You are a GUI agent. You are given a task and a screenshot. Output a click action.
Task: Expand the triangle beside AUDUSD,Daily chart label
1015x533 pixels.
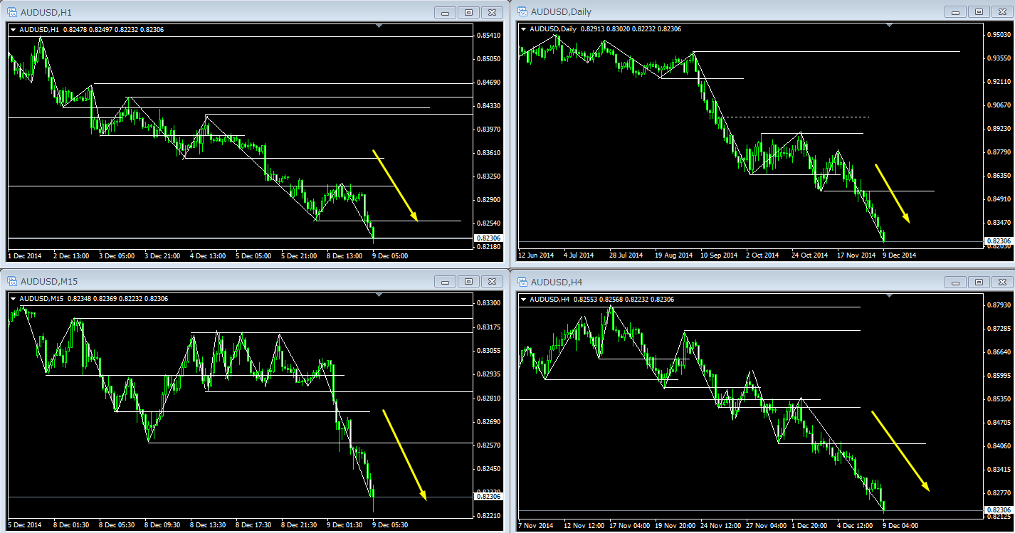525,29
